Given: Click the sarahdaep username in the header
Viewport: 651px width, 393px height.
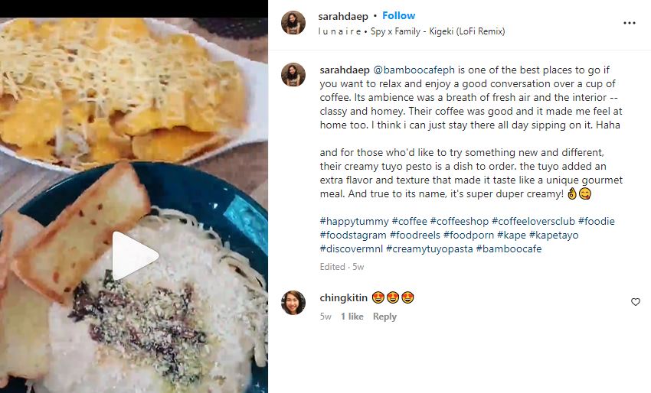Looking at the screenshot, I should click(342, 16).
